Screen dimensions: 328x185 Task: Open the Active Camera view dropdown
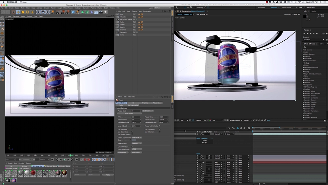[235, 120]
